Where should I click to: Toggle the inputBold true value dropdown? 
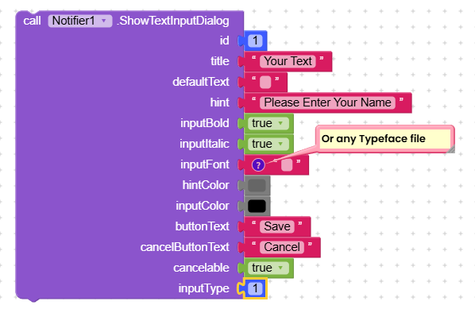pos(268,123)
